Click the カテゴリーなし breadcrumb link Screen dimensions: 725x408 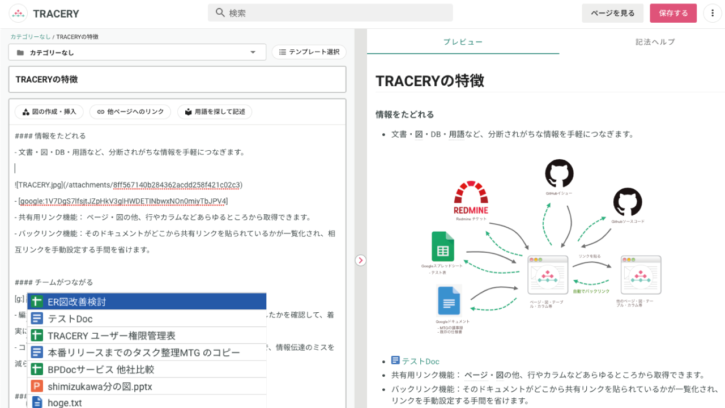point(30,37)
